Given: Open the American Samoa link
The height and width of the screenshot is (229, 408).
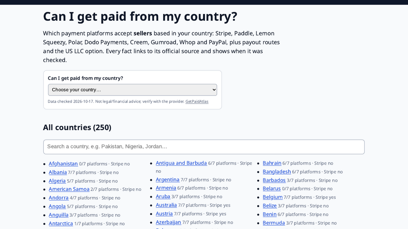Looking at the screenshot, I should pyautogui.click(x=69, y=189).
